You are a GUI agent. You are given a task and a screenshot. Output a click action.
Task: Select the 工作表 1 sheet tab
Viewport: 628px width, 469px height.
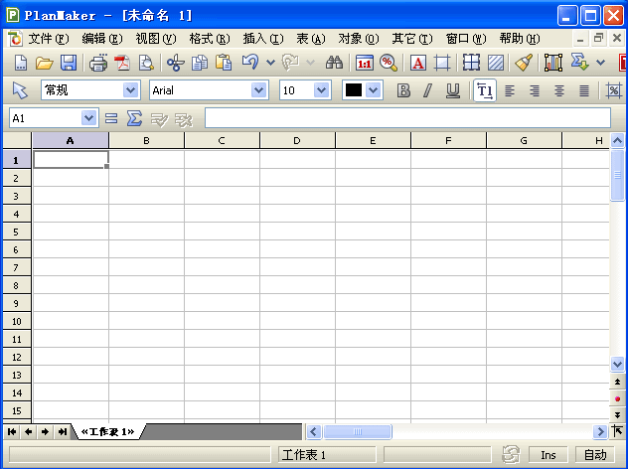point(107,432)
